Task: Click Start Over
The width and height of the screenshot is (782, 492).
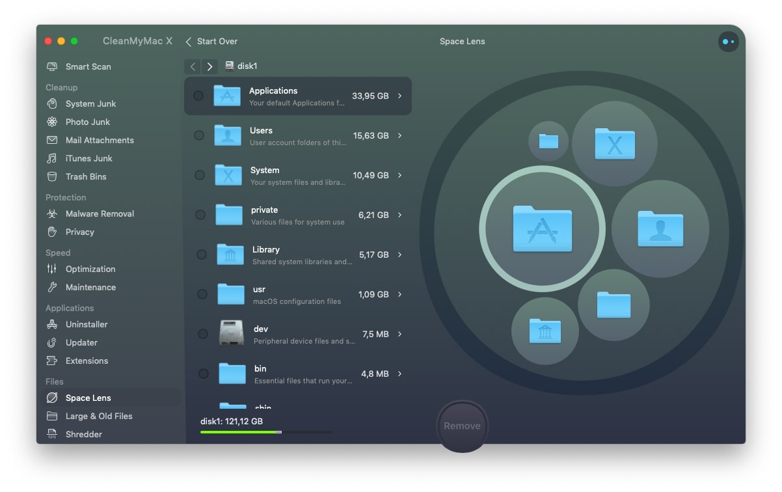Action: coord(211,41)
